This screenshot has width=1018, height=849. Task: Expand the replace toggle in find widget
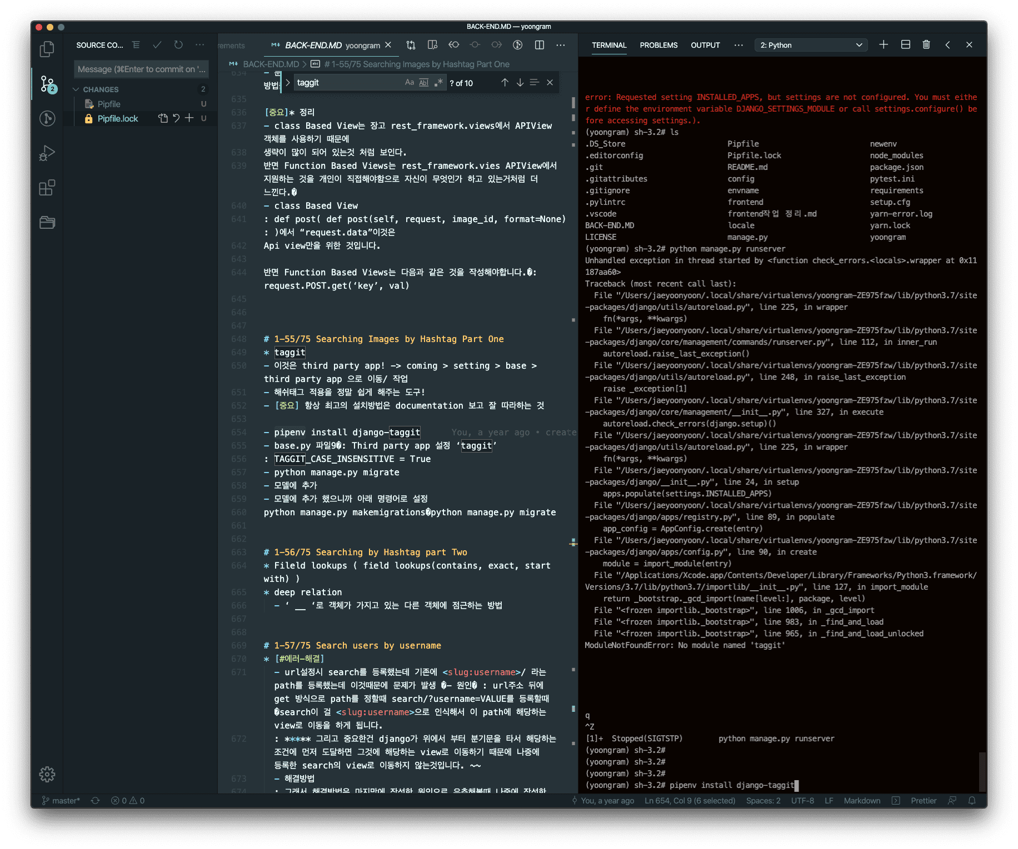tap(288, 83)
